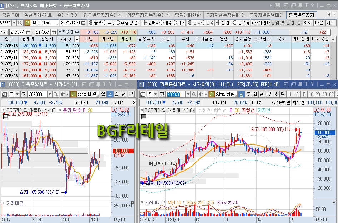Screen dimensions: 338x223
Task: Click the search magnifier in daily chart toolbar
Action: click(194, 94)
